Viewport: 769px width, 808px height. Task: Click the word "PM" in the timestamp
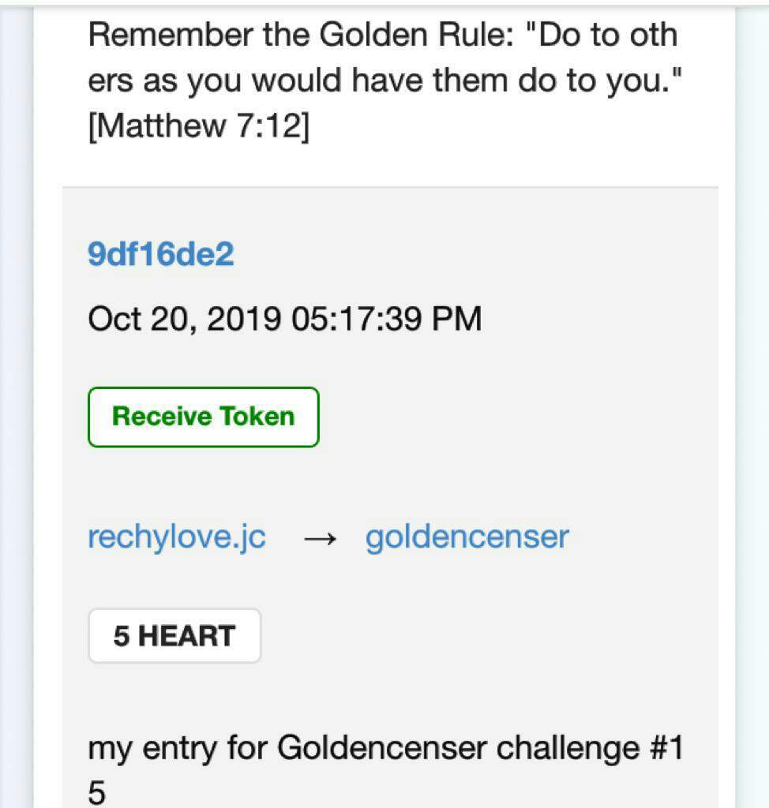pos(456,320)
